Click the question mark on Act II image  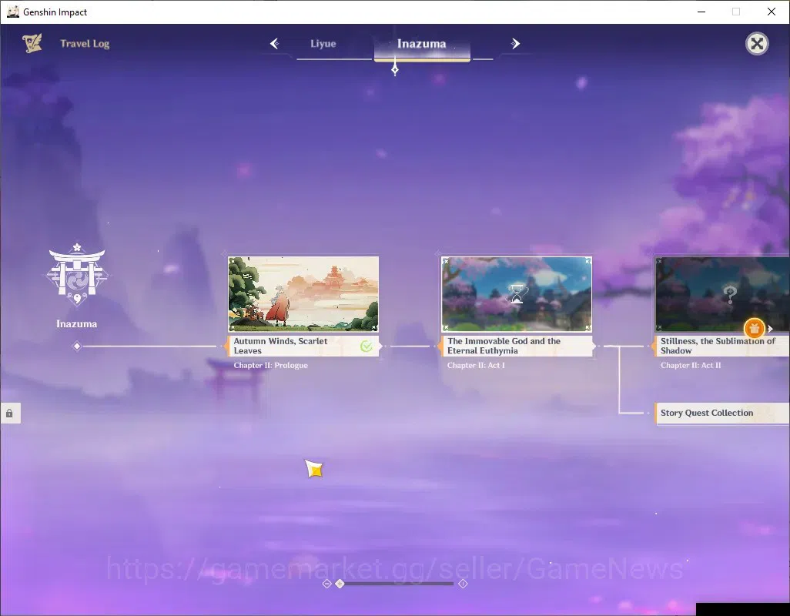[x=729, y=294]
